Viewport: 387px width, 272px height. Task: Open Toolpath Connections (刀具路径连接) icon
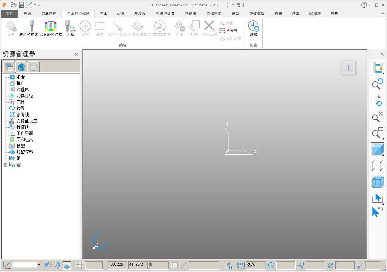(x=51, y=28)
